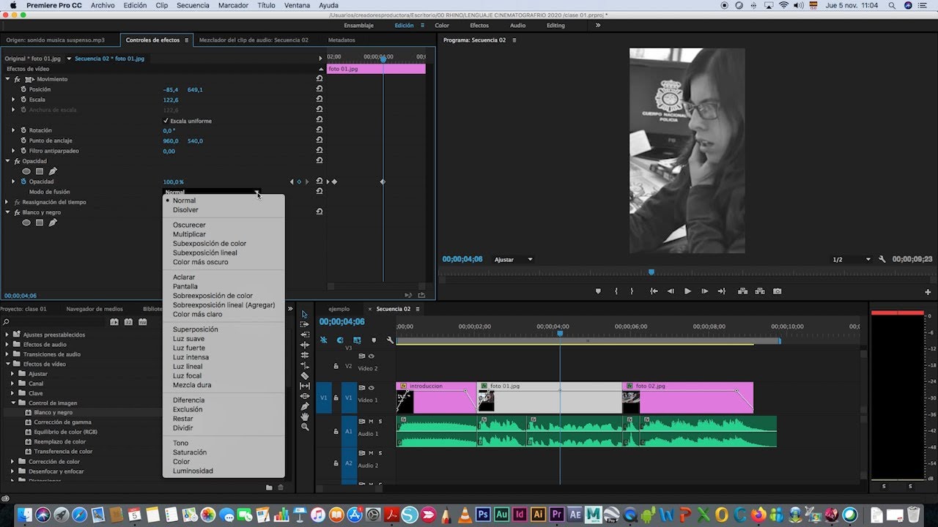
Task: Step forward one frame in Program monitor
Action: pyautogui.click(x=704, y=291)
